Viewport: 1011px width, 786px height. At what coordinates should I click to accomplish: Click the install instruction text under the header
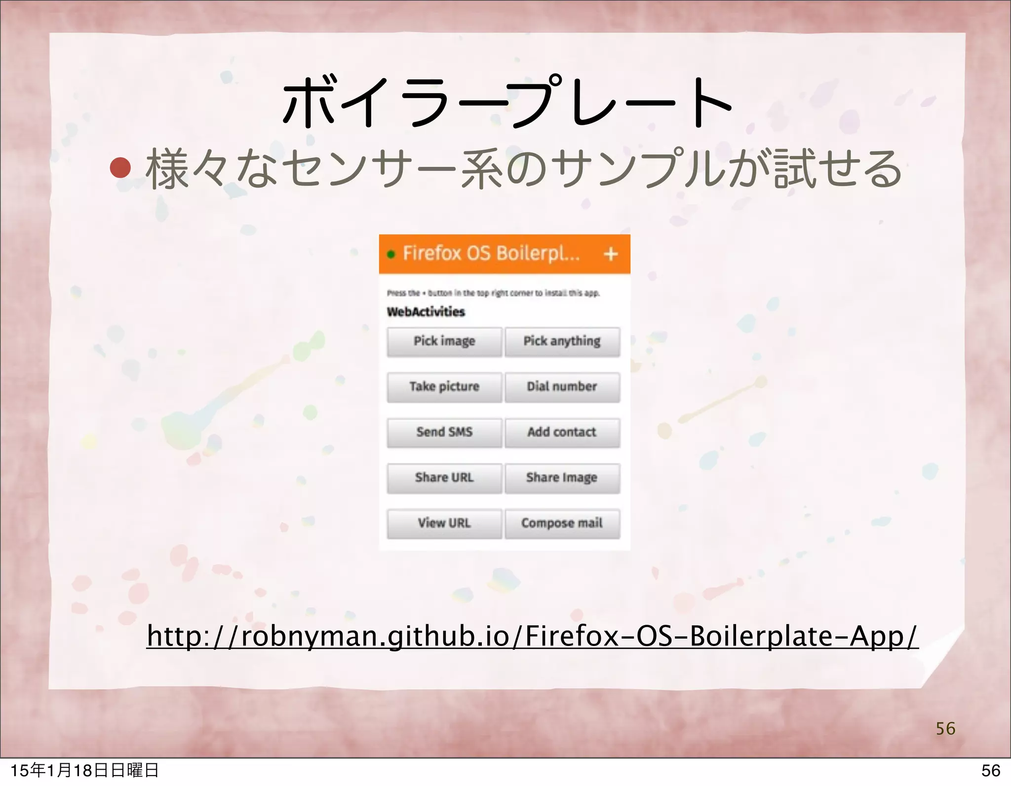(493, 293)
